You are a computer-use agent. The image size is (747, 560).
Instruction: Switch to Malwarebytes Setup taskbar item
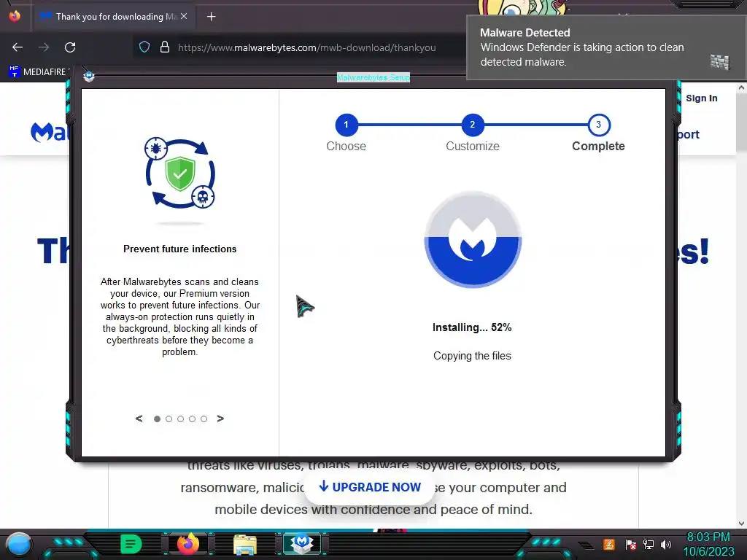(301, 544)
